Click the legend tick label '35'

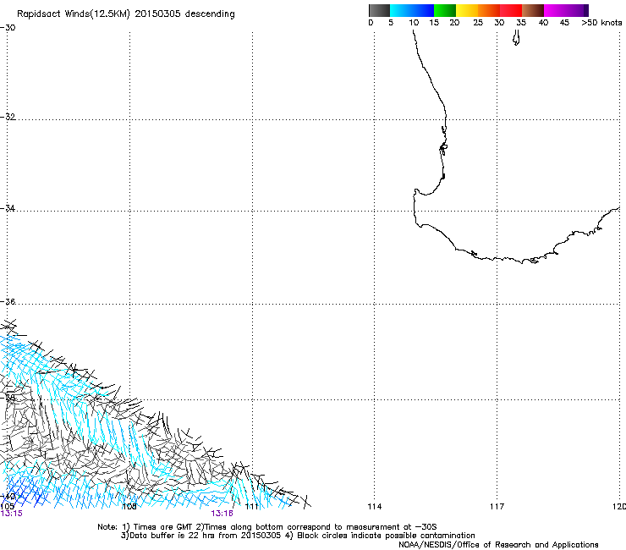[x=521, y=23]
